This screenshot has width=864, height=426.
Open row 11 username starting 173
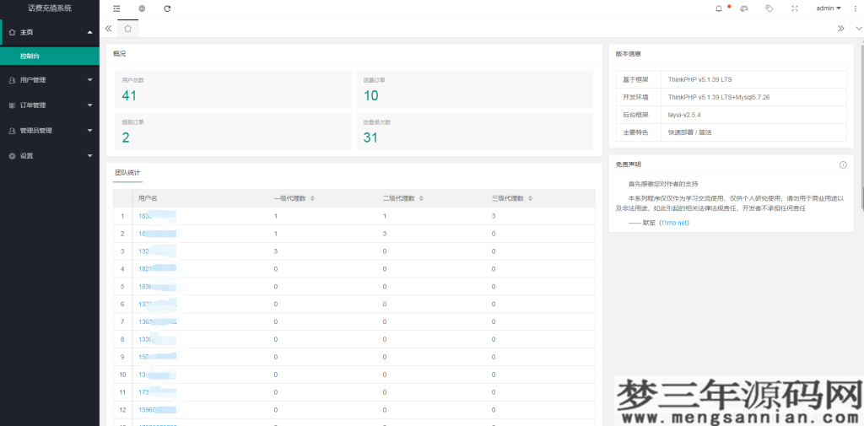pyautogui.click(x=158, y=392)
